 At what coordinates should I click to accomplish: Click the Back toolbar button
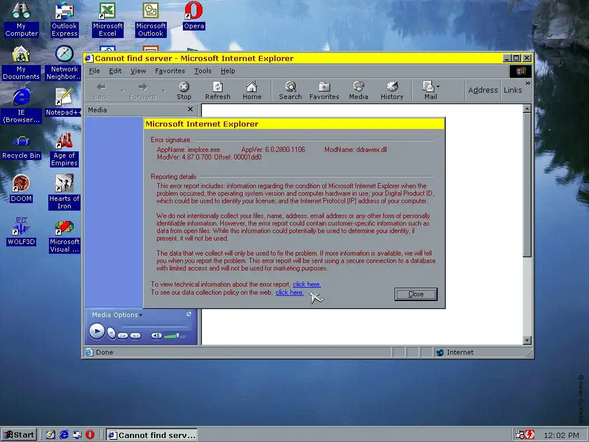[x=101, y=91]
